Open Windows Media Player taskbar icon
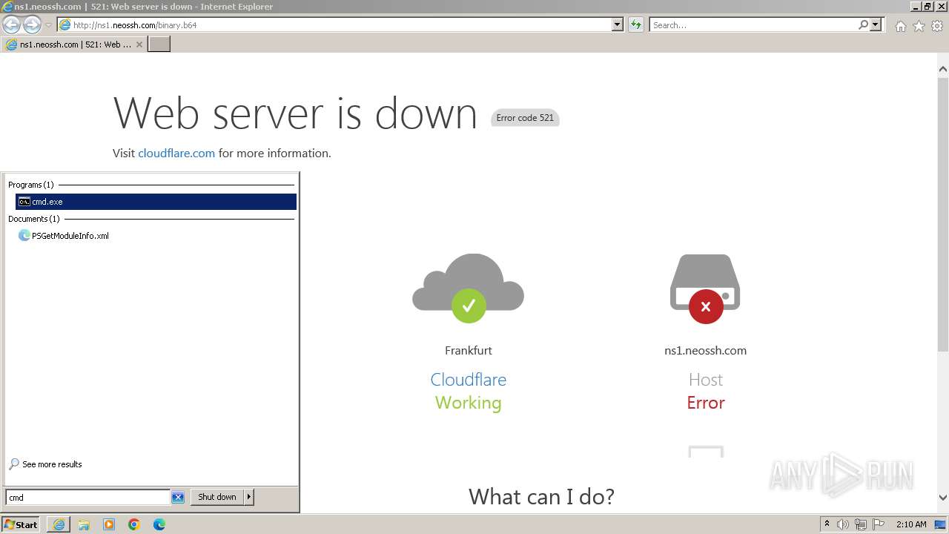The height and width of the screenshot is (534, 949). (x=109, y=524)
